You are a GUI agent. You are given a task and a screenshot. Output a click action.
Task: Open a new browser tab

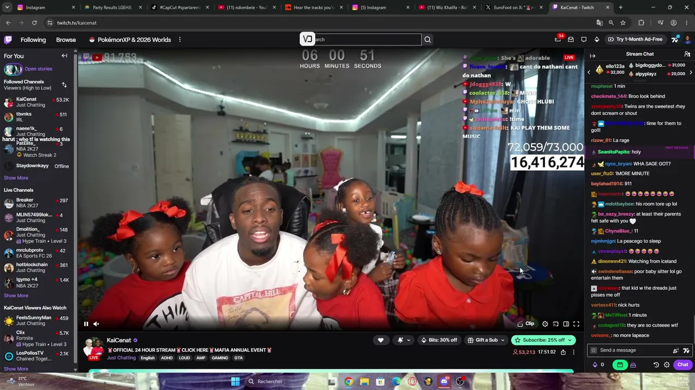point(621,8)
